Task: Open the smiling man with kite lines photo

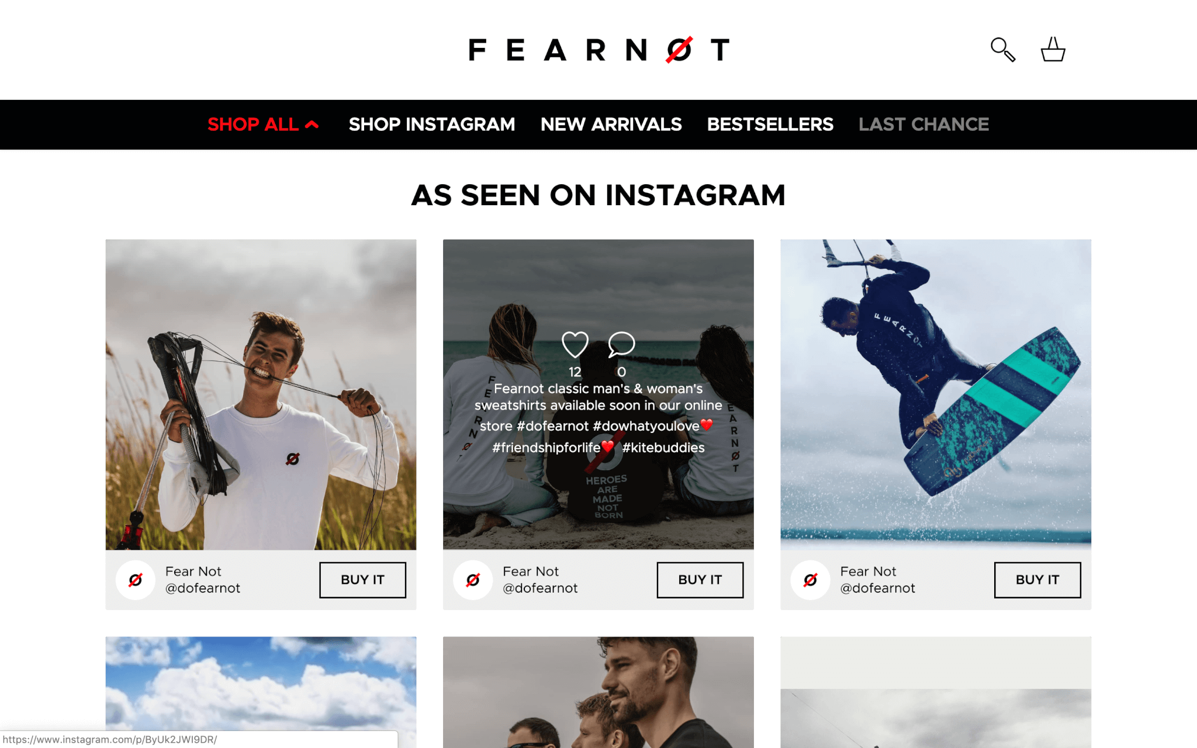Action: (261, 394)
